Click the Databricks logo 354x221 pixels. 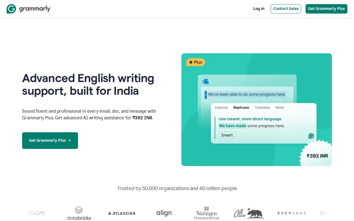tap(79, 213)
